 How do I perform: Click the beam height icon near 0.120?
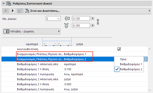(67, 18)
